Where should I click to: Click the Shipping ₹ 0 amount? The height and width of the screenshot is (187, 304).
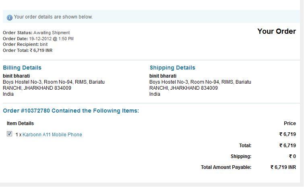point(292,156)
